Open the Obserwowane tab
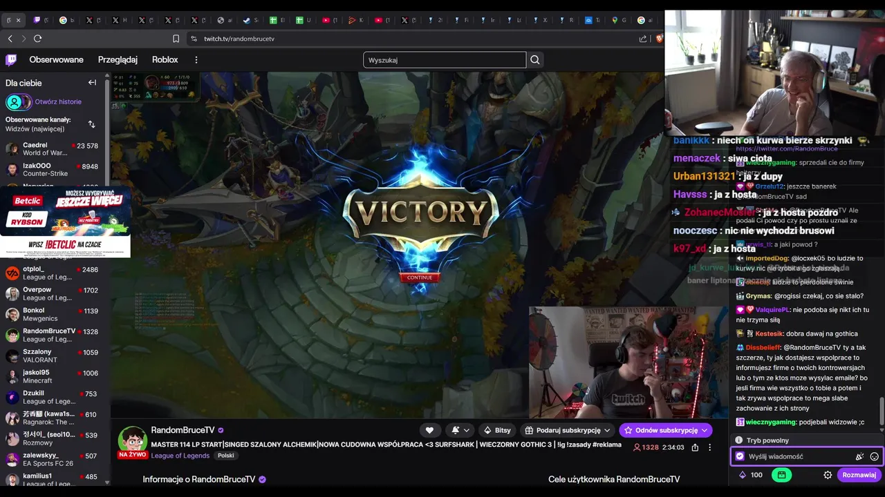The image size is (885, 497). 57,60
